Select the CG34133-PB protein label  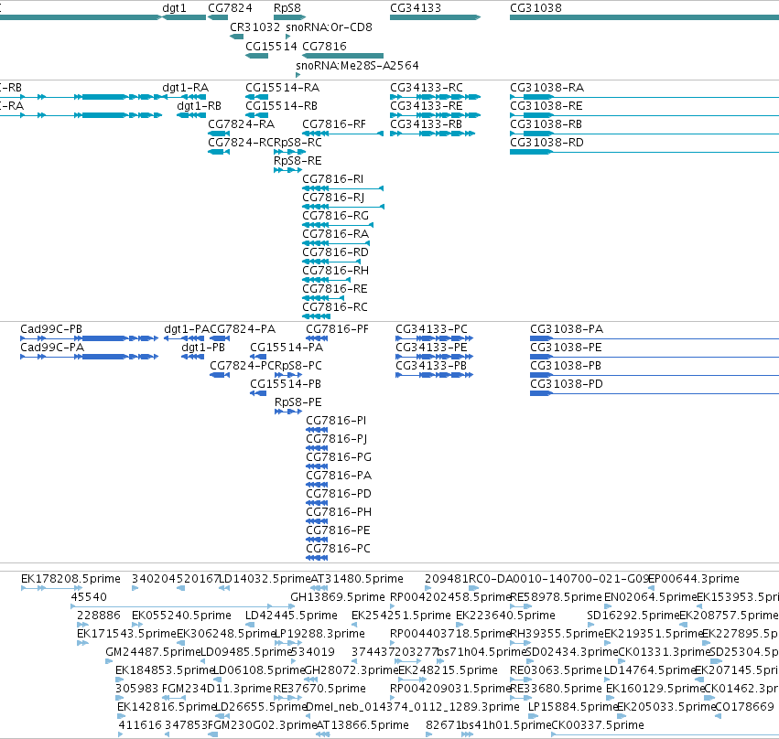point(431,366)
